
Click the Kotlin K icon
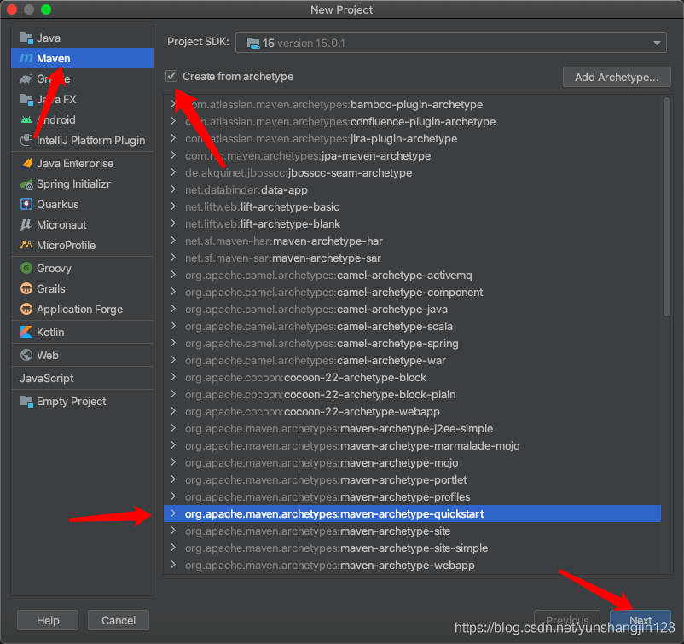pos(26,332)
